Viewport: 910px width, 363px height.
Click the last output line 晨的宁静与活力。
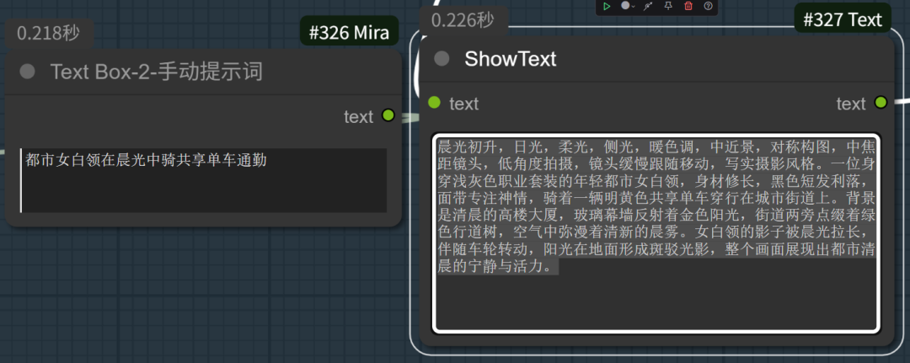499,267
